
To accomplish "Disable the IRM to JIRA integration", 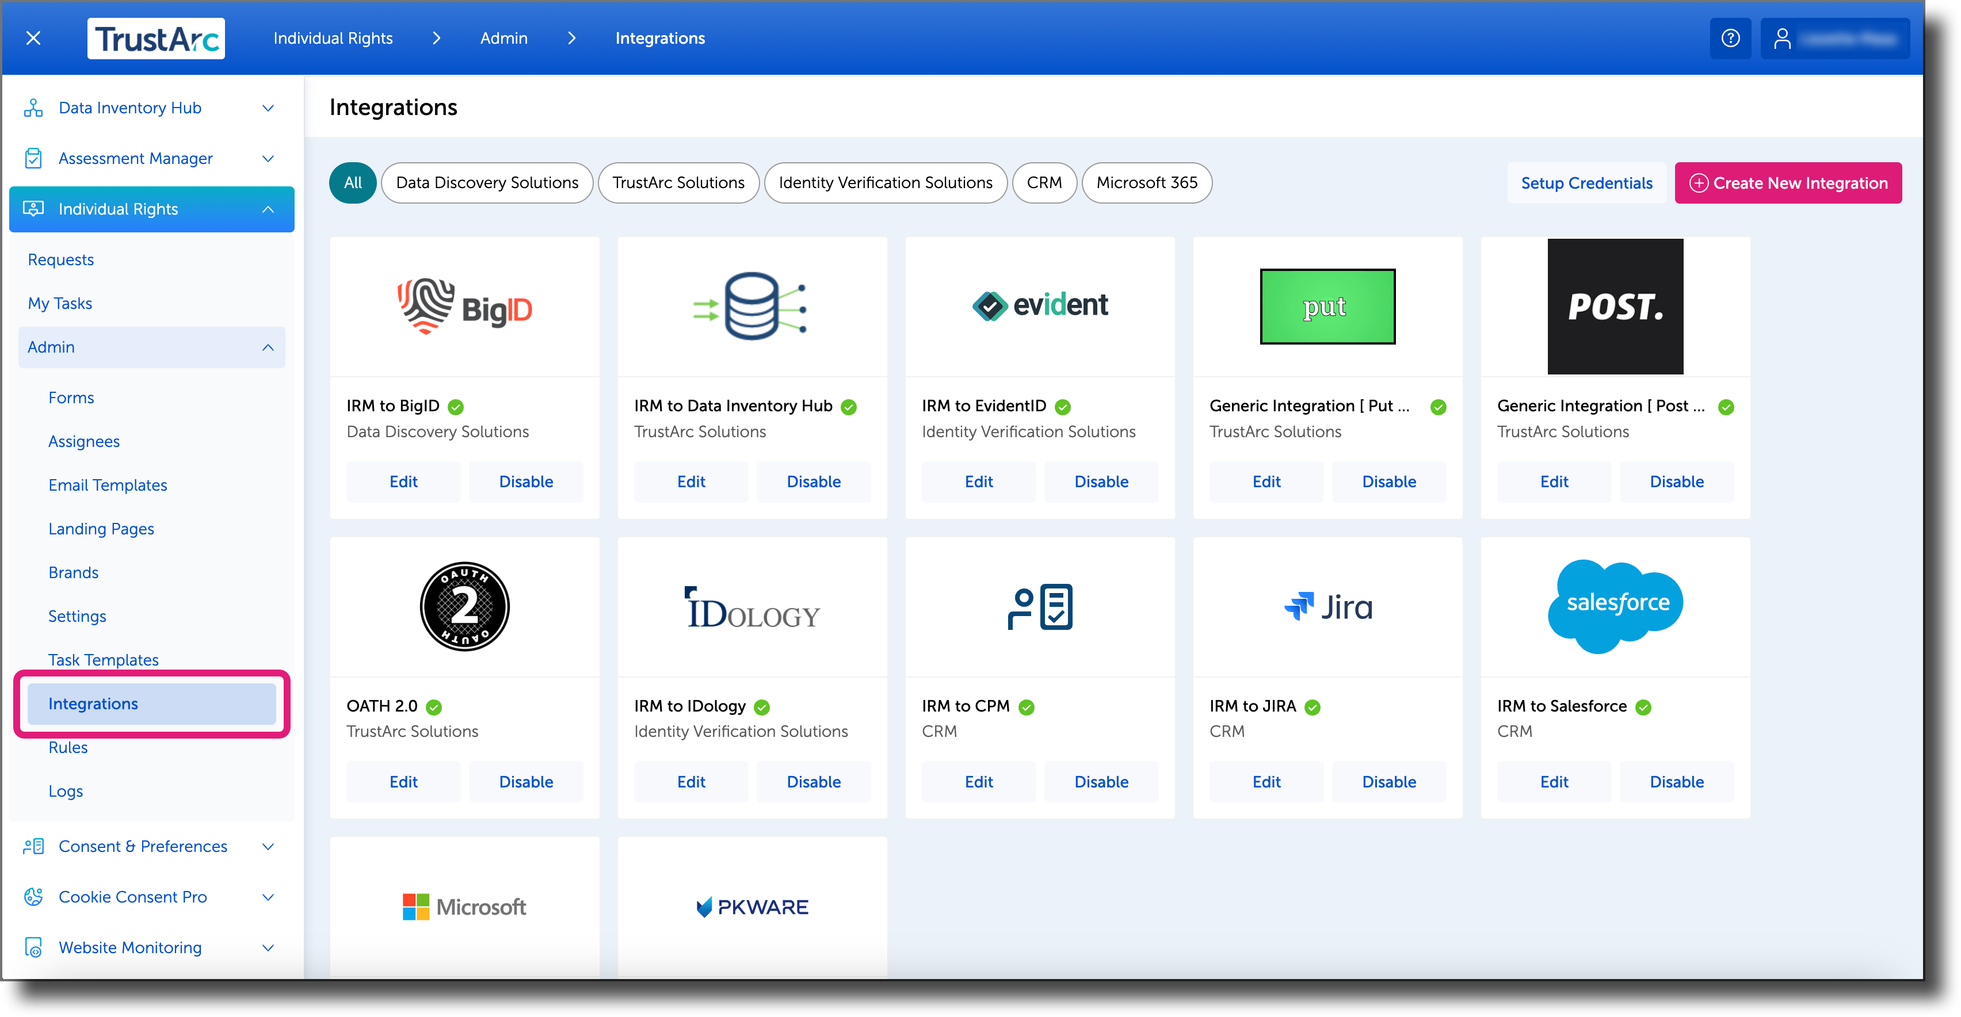I will pyautogui.click(x=1389, y=782).
